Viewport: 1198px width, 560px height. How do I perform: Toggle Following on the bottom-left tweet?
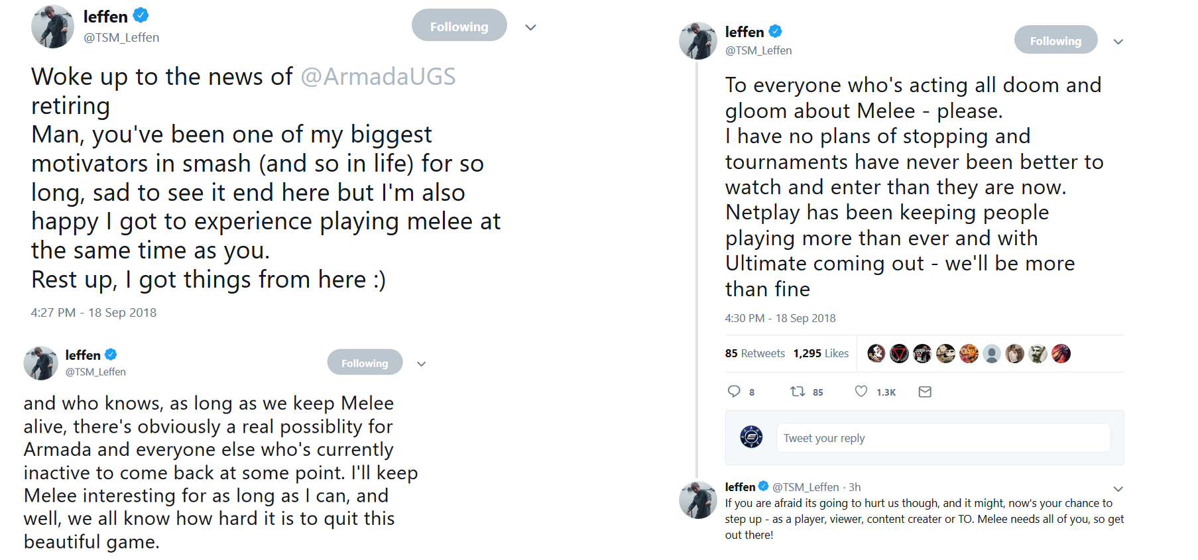coord(365,363)
